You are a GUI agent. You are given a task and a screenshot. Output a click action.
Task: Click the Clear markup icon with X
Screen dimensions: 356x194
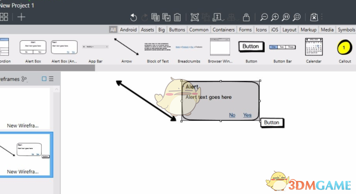[314, 17]
